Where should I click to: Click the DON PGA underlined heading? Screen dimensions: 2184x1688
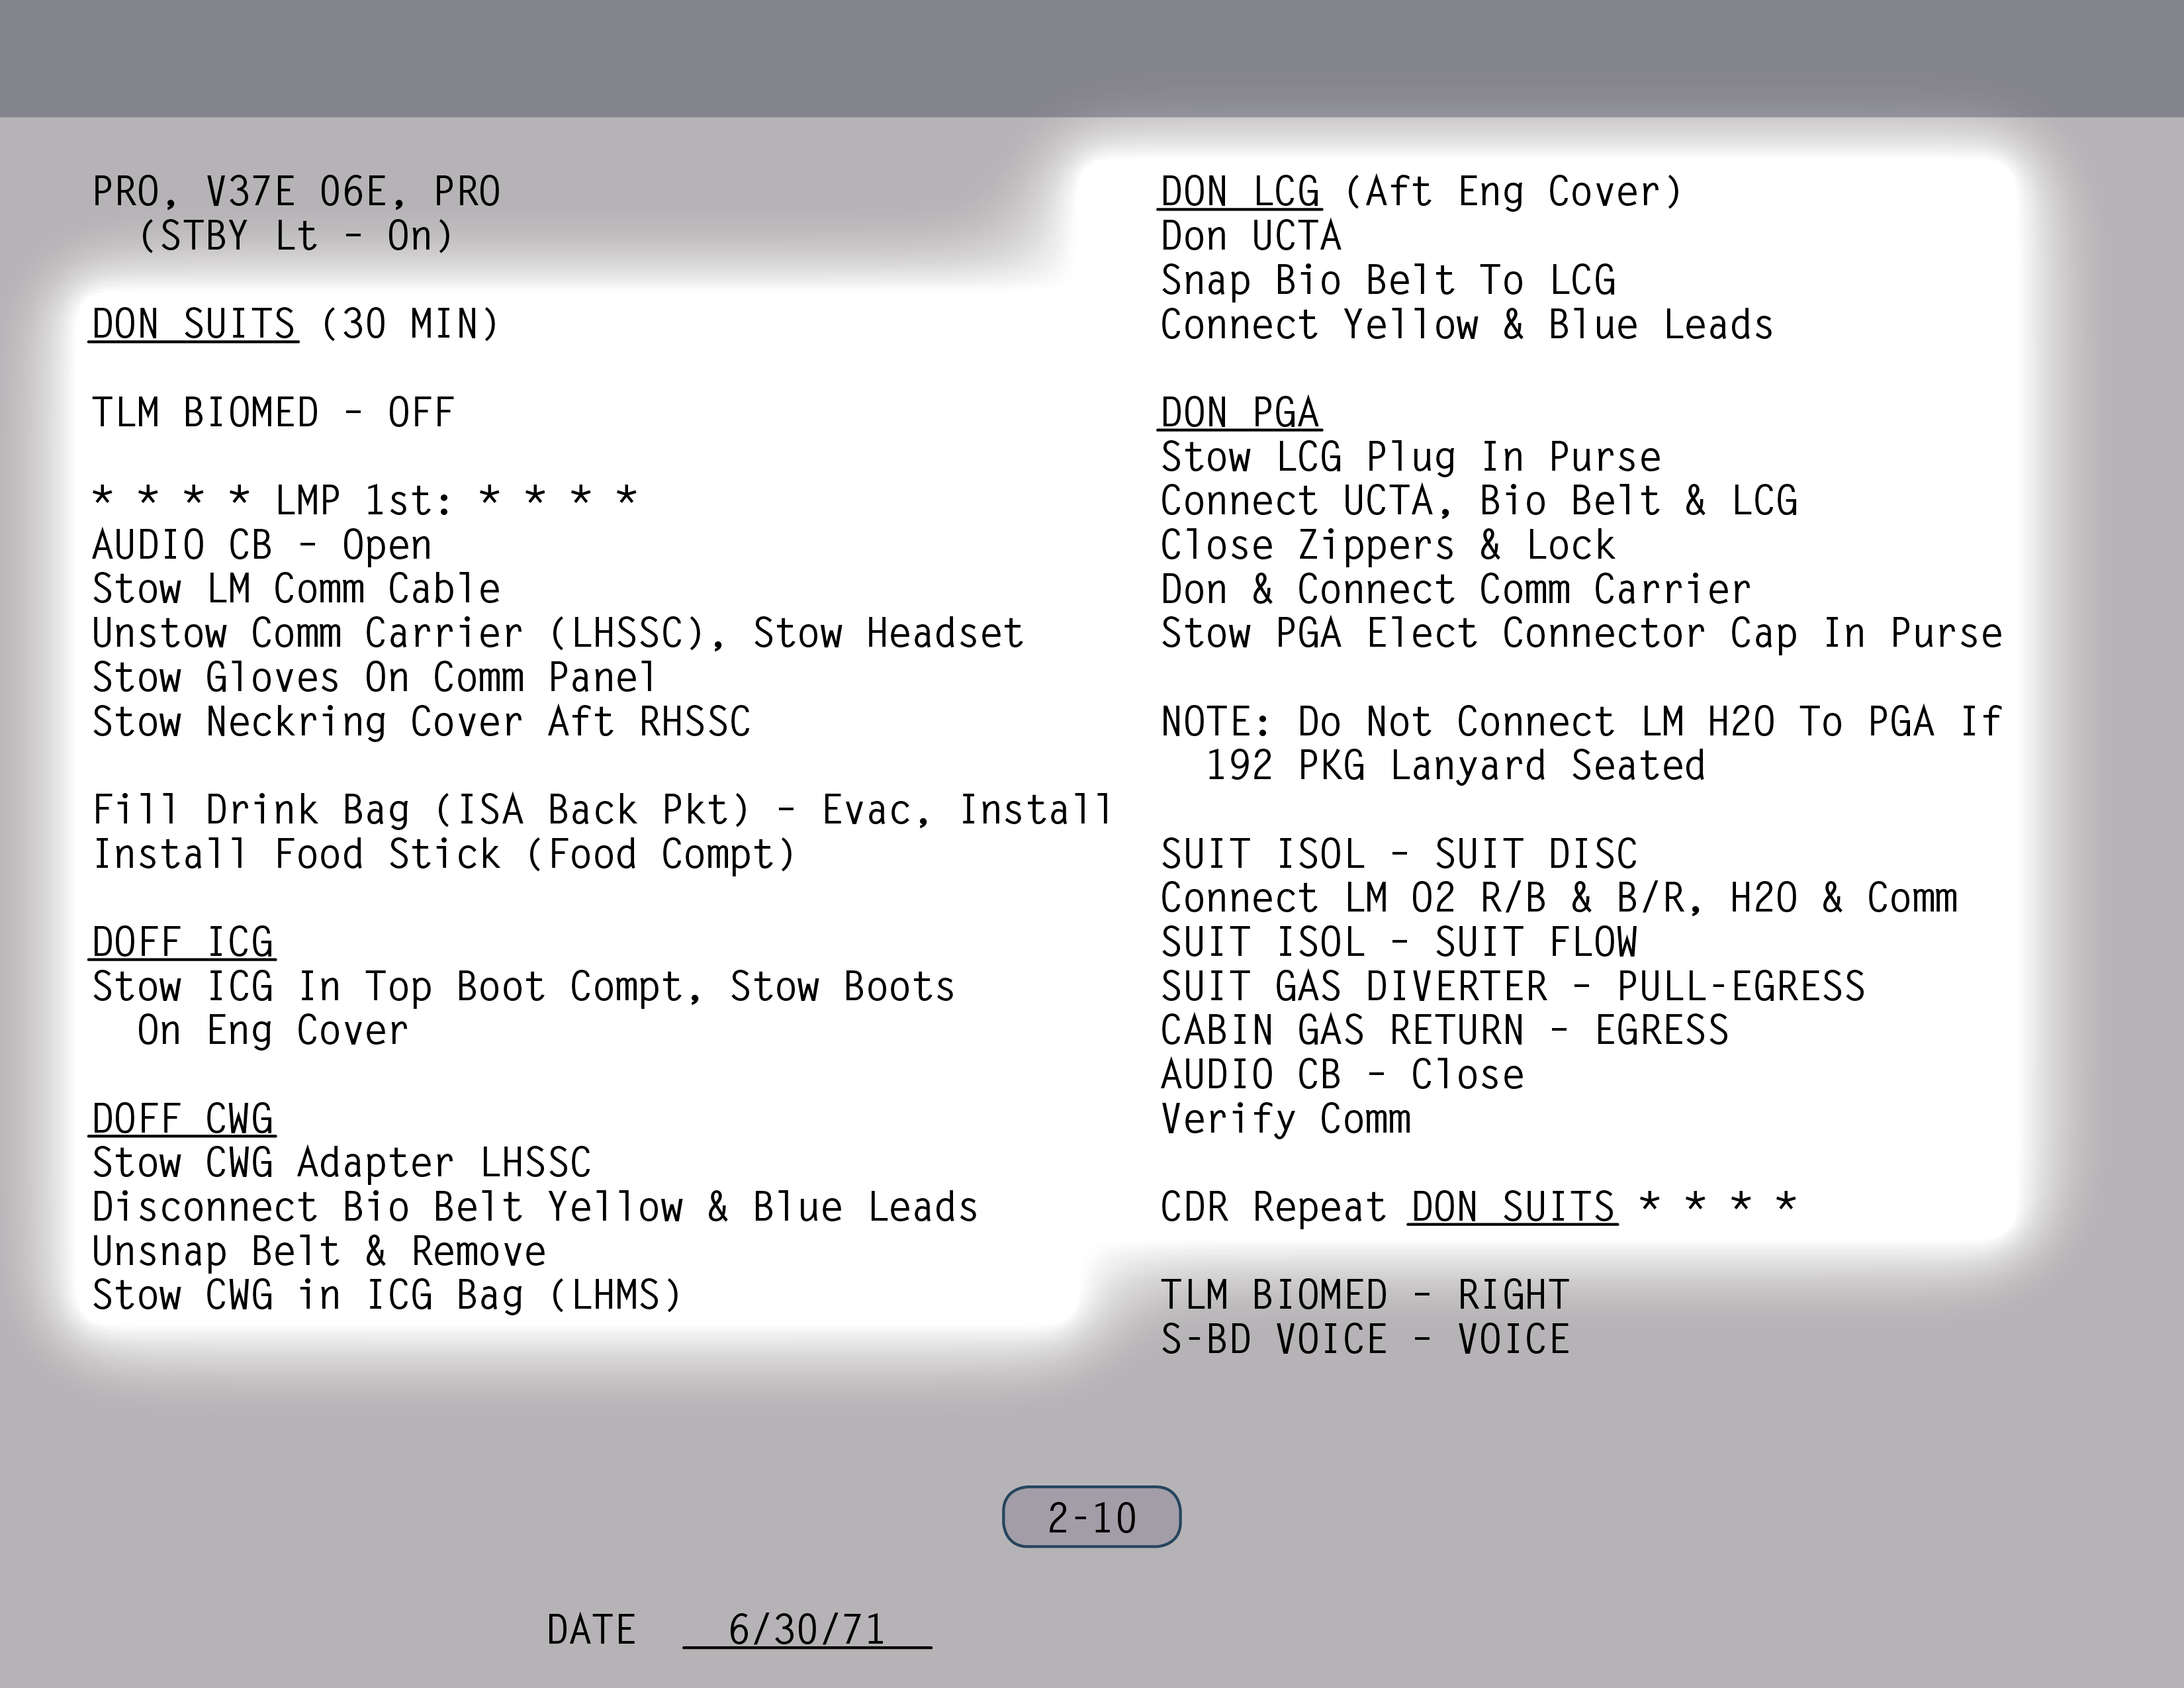click(1239, 412)
